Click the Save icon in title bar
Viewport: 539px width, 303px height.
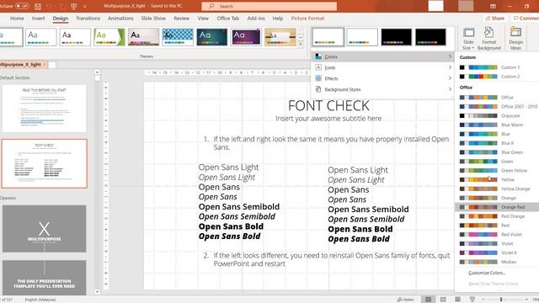[x=38, y=6]
